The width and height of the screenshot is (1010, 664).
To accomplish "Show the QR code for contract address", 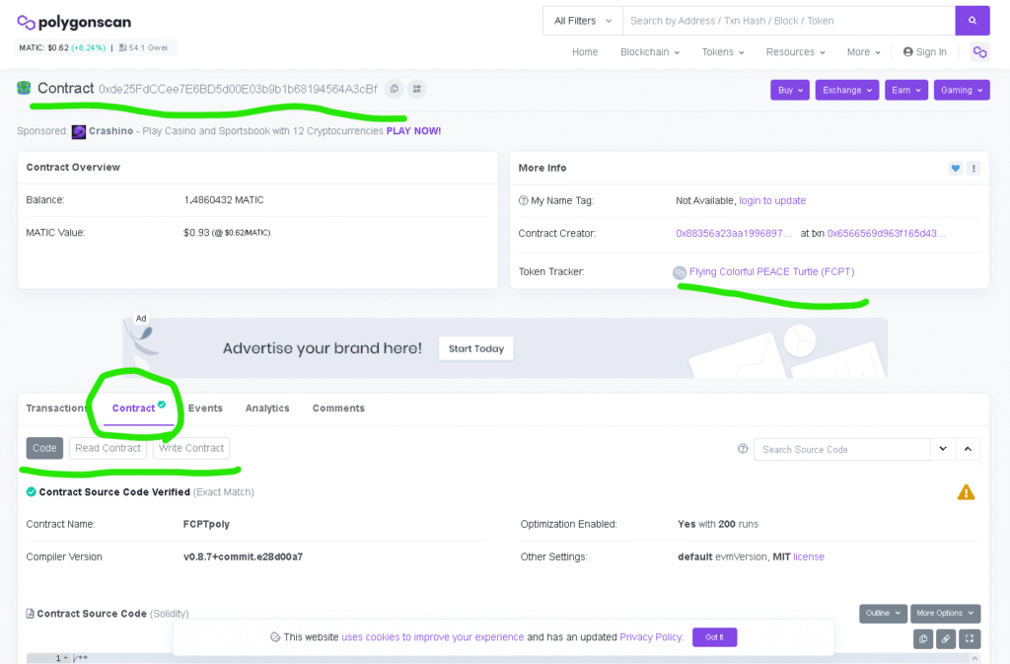I will pos(416,89).
